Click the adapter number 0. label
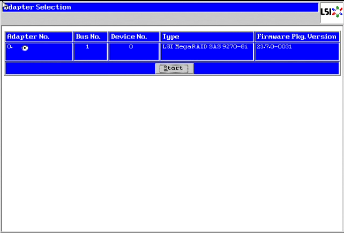The image size is (344, 233). point(10,47)
